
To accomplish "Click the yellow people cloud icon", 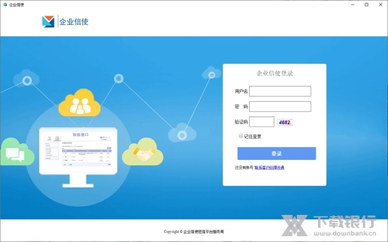I will click(x=80, y=103).
